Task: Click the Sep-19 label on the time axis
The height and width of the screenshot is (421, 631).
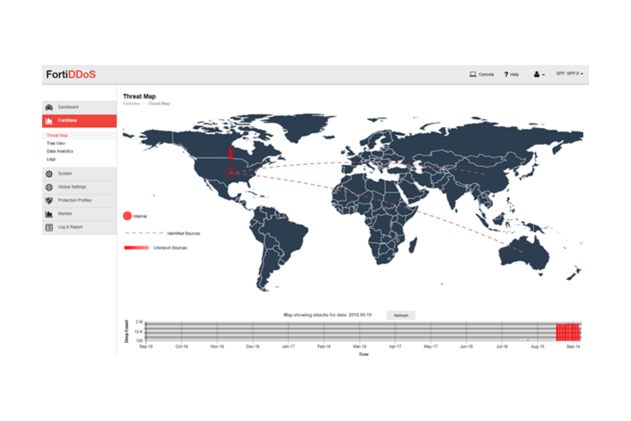Action: point(146,347)
